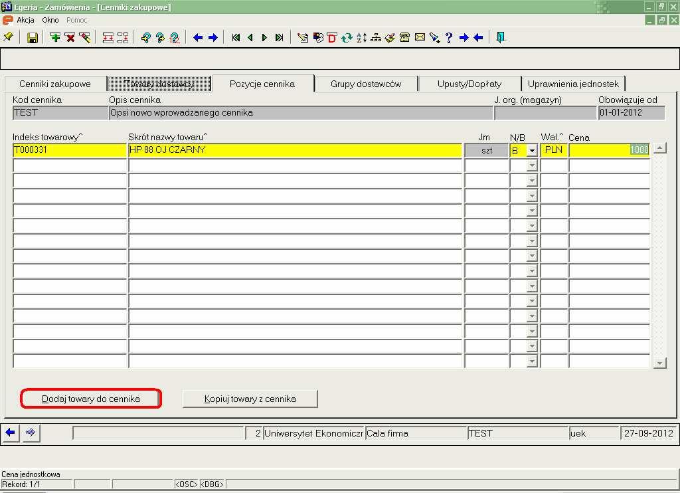The height and width of the screenshot is (493, 680).
Task: Click the blue left arrow beside the exit door
Action: click(x=478, y=38)
